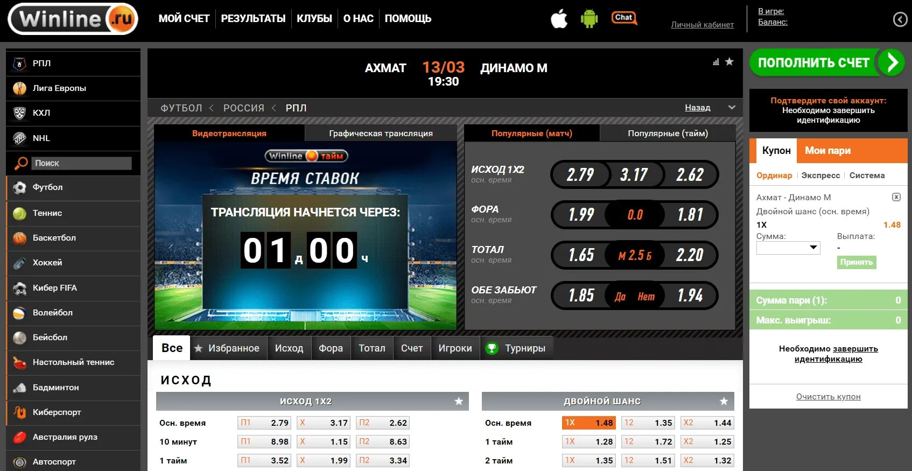Select the Хоккей stick icon

pos(20,263)
